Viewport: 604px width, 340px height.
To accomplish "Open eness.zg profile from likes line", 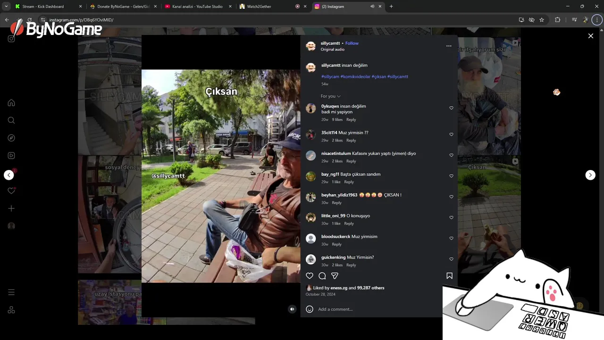I will point(339,288).
